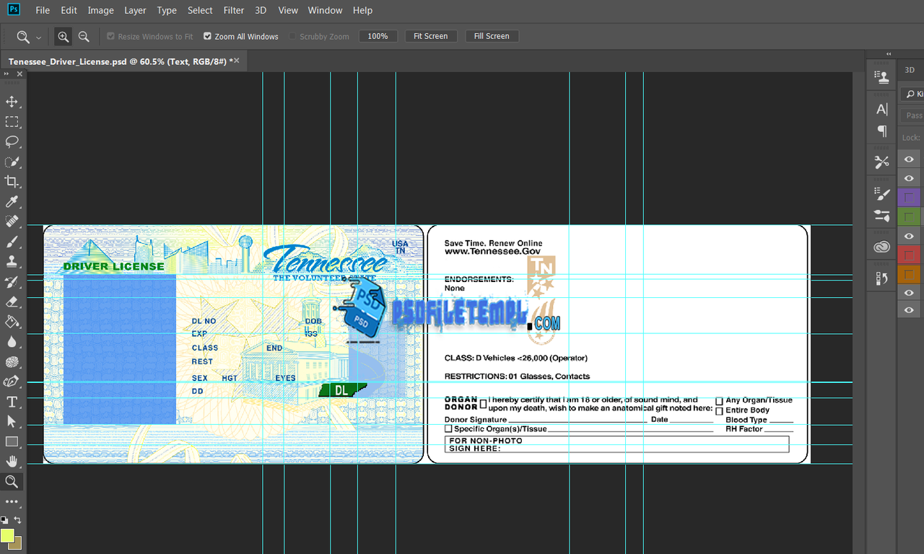Open the Zoom tool preset picker arrow
This screenshot has width=924, height=554.
[38, 37]
